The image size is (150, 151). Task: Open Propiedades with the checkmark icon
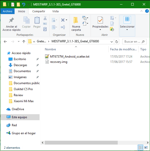[100, 20]
